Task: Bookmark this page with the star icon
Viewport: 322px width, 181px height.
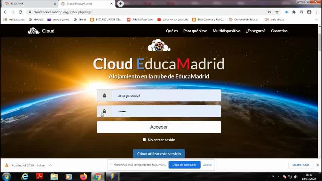Action: (277, 12)
